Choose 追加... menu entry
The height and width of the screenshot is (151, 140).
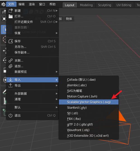coord(32,66)
